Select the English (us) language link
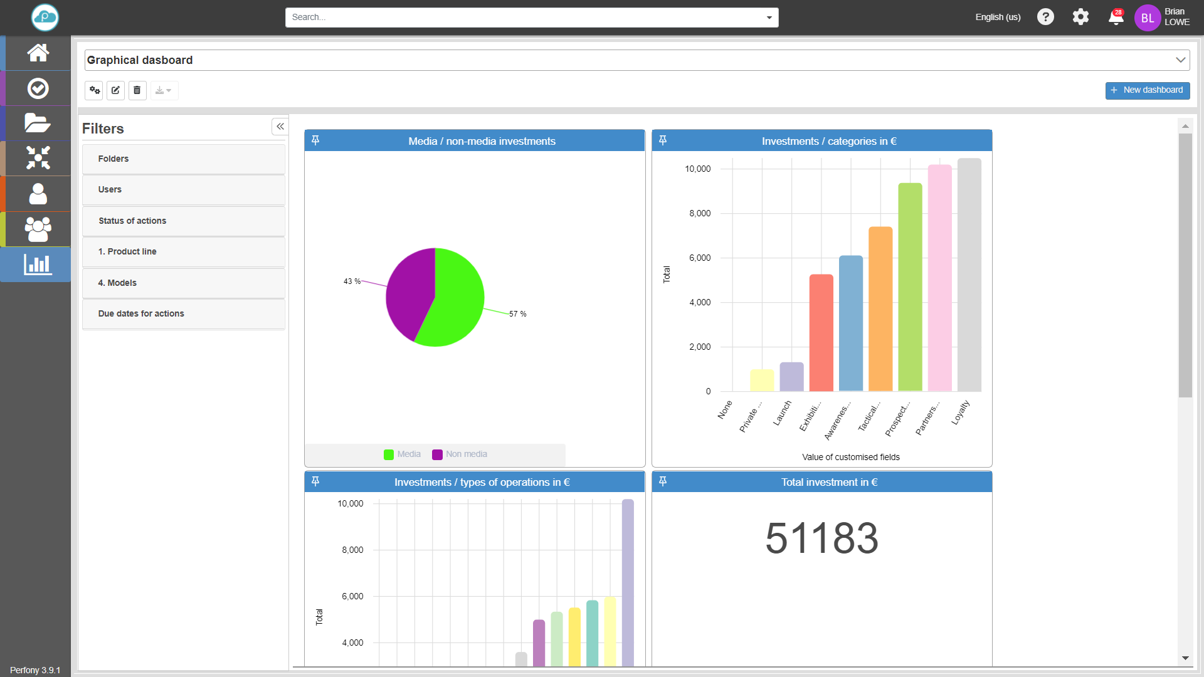Screen dimensions: 1204x677 click(997, 17)
